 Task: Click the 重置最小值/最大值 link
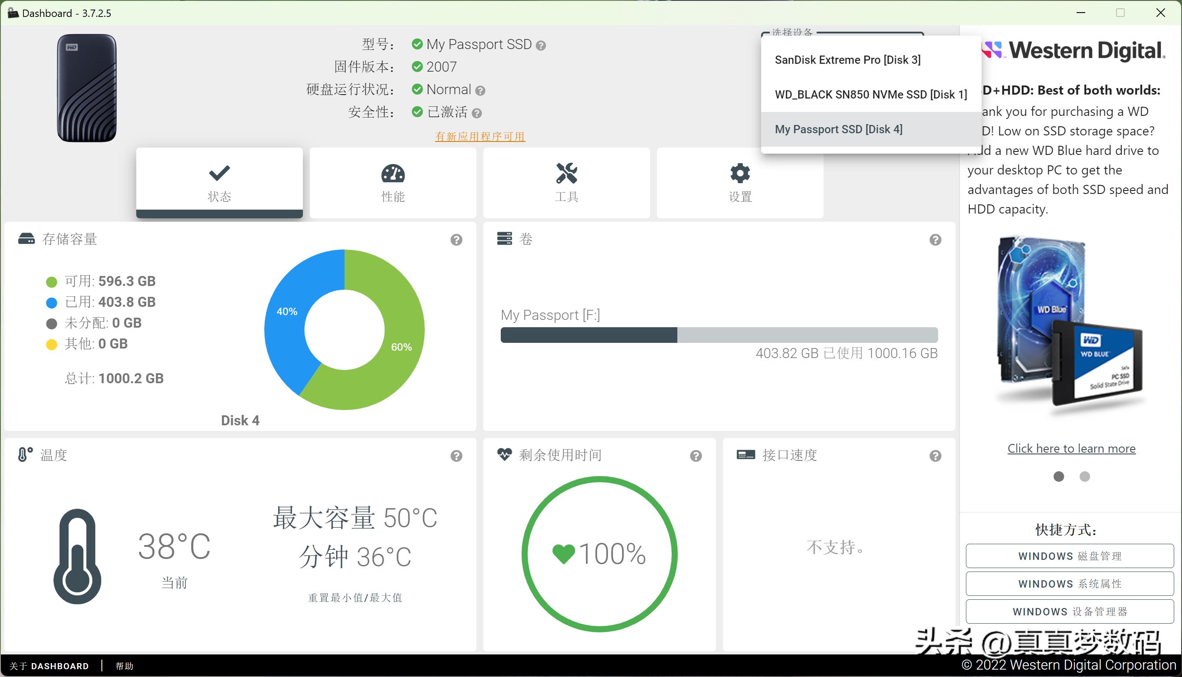coord(355,598)
